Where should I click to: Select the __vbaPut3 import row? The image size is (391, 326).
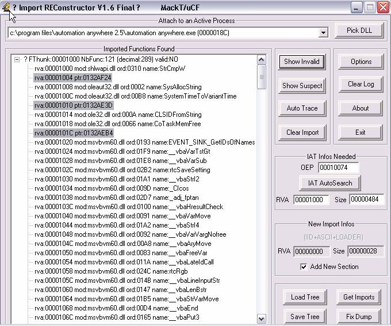[x=117, y=317]
